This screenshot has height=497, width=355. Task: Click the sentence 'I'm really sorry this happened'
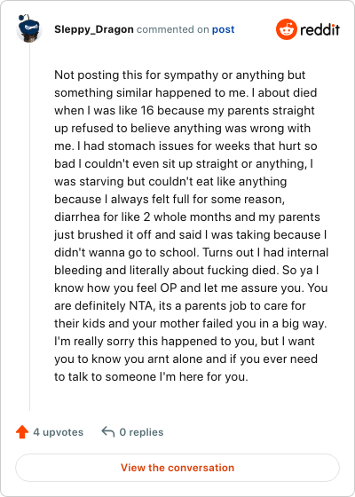(x=153, y=342)
